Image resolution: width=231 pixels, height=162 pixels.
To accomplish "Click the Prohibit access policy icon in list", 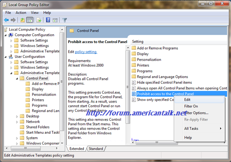I will pyautogui.click(x=134, y=94).
